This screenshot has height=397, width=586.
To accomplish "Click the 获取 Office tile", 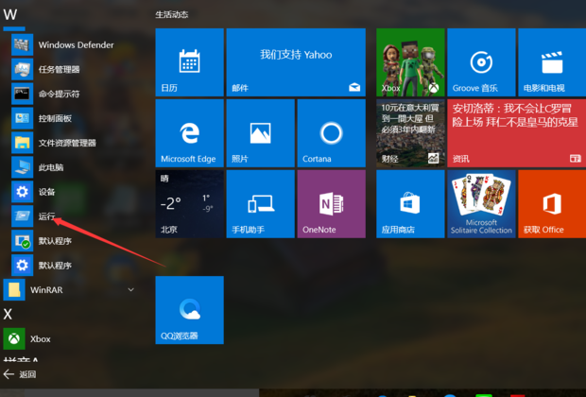I will click(x=552, y=203).
